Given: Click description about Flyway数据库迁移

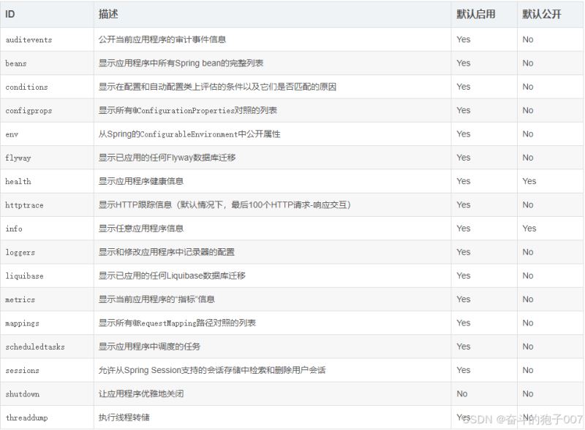Looking at the screenshot, I should click(167, 158).
